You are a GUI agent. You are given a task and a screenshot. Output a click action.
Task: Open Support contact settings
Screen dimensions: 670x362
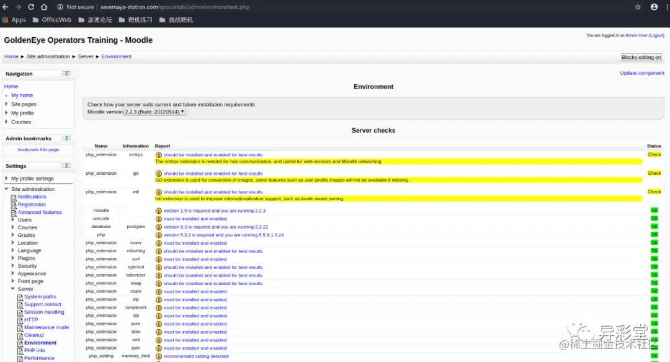(x=43, y=304)
